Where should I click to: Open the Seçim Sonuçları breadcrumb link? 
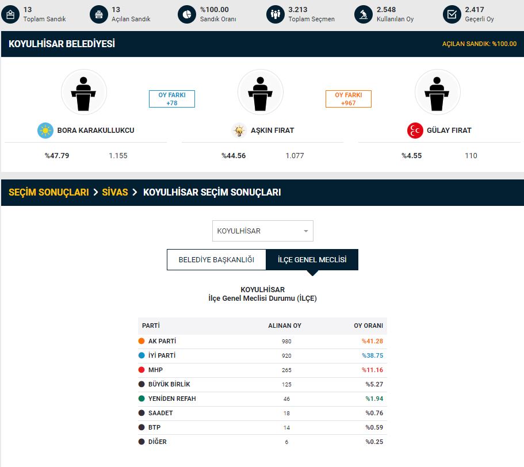(49, 193)
